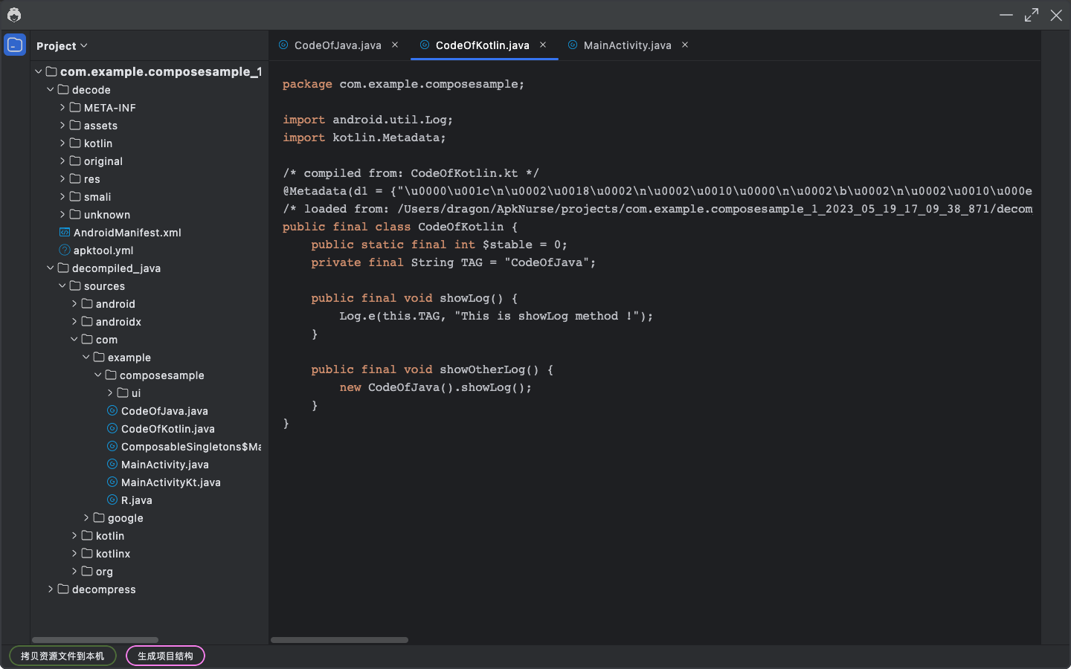Open the Project panel sidebar icon
Image resolution: width=1071 pixels, height=669 pixels.
15,45
